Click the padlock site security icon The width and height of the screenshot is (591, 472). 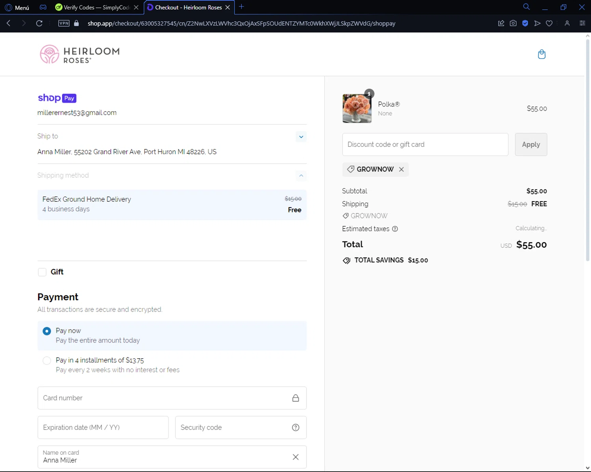[x=76, y=23]
